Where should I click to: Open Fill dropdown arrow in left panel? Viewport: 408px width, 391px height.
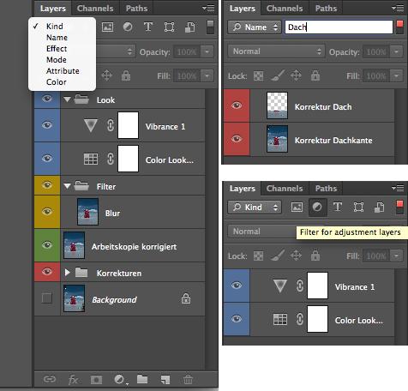(207, 76)
